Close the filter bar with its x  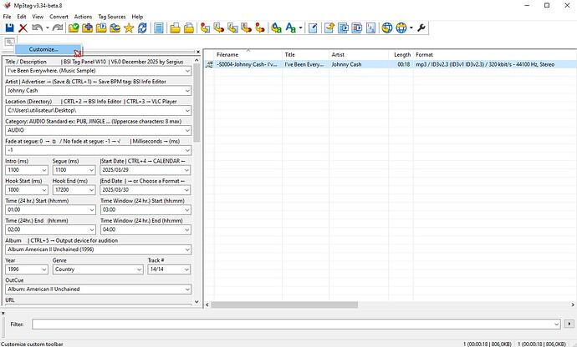click(x=3, y=314)
